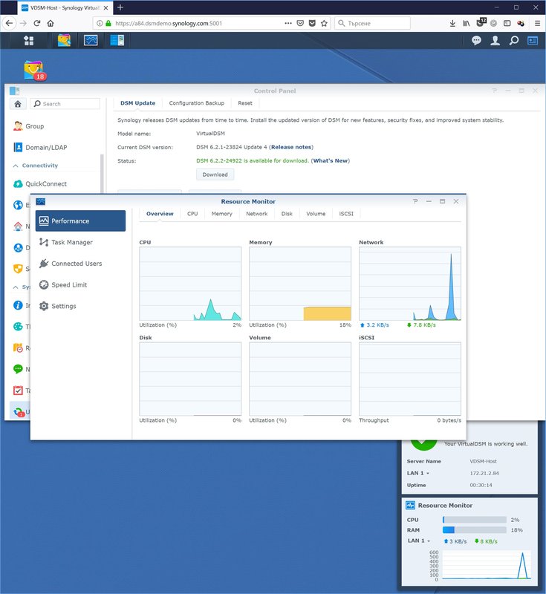The image size is (546, 594).
Task: Select the Network tab in Resource Monitor
Action: pos(256,214)
